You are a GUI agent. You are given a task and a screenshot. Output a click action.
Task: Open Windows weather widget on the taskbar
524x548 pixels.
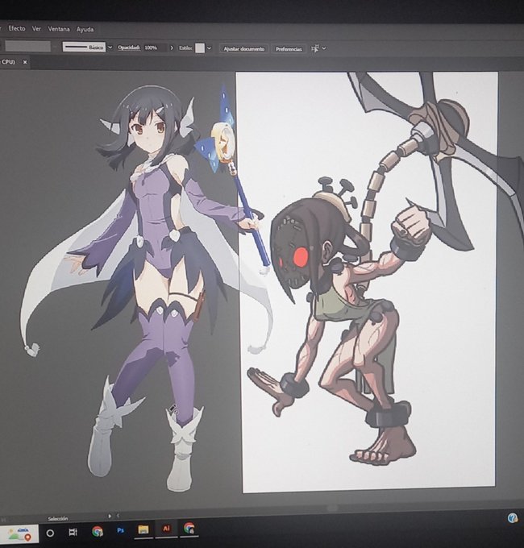pyautogui.click(x=19, y=533)
